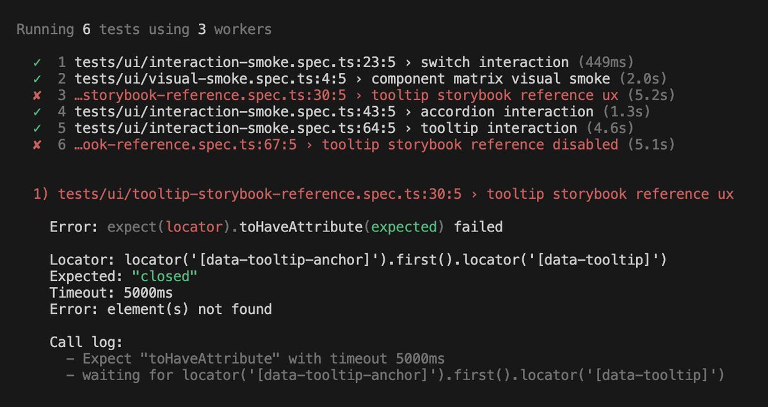Open the failure heading path tests/ui/tooltip-storybook-reference.spec.ts:30:5
The height and width of the screenshot is (407, 768).
tap(260, 194)
